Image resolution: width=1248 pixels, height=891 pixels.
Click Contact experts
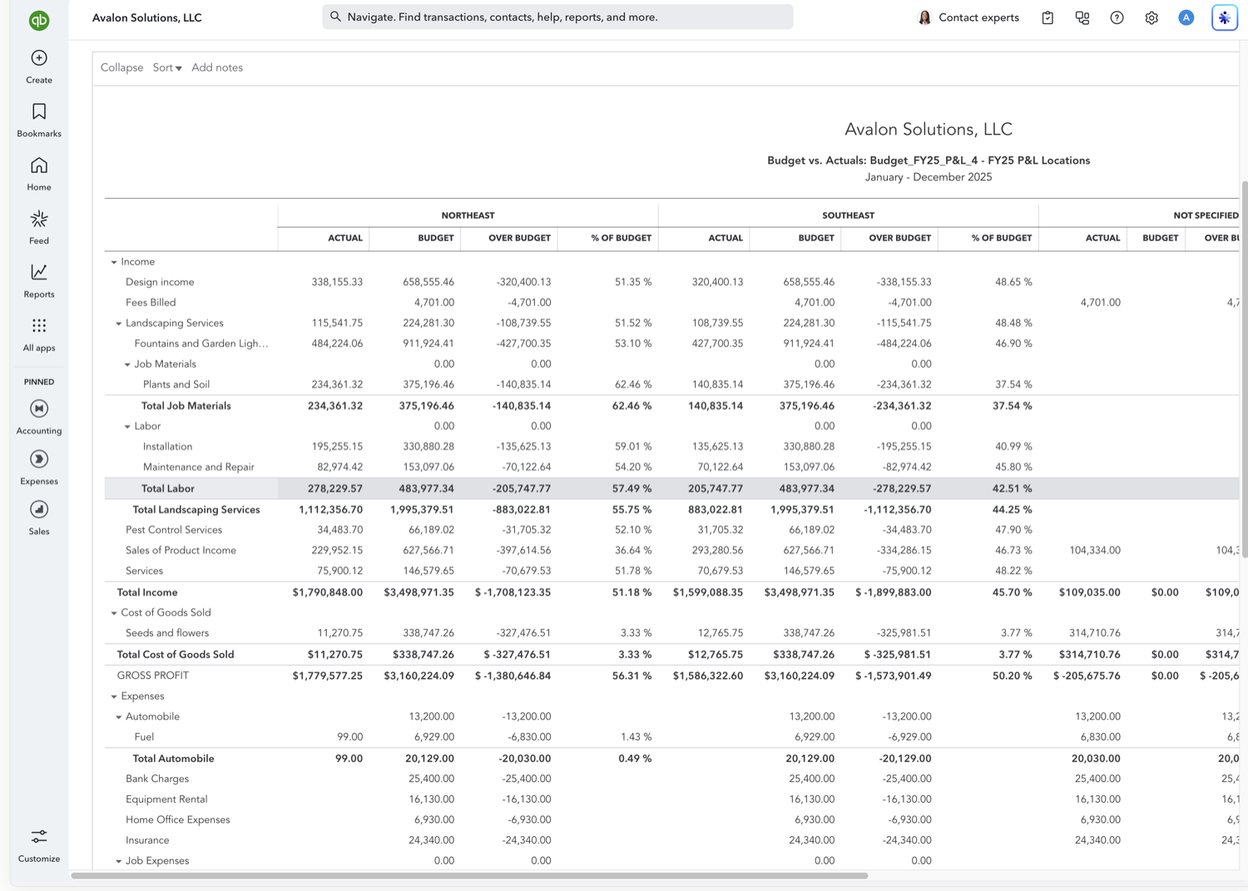[978, 17]
